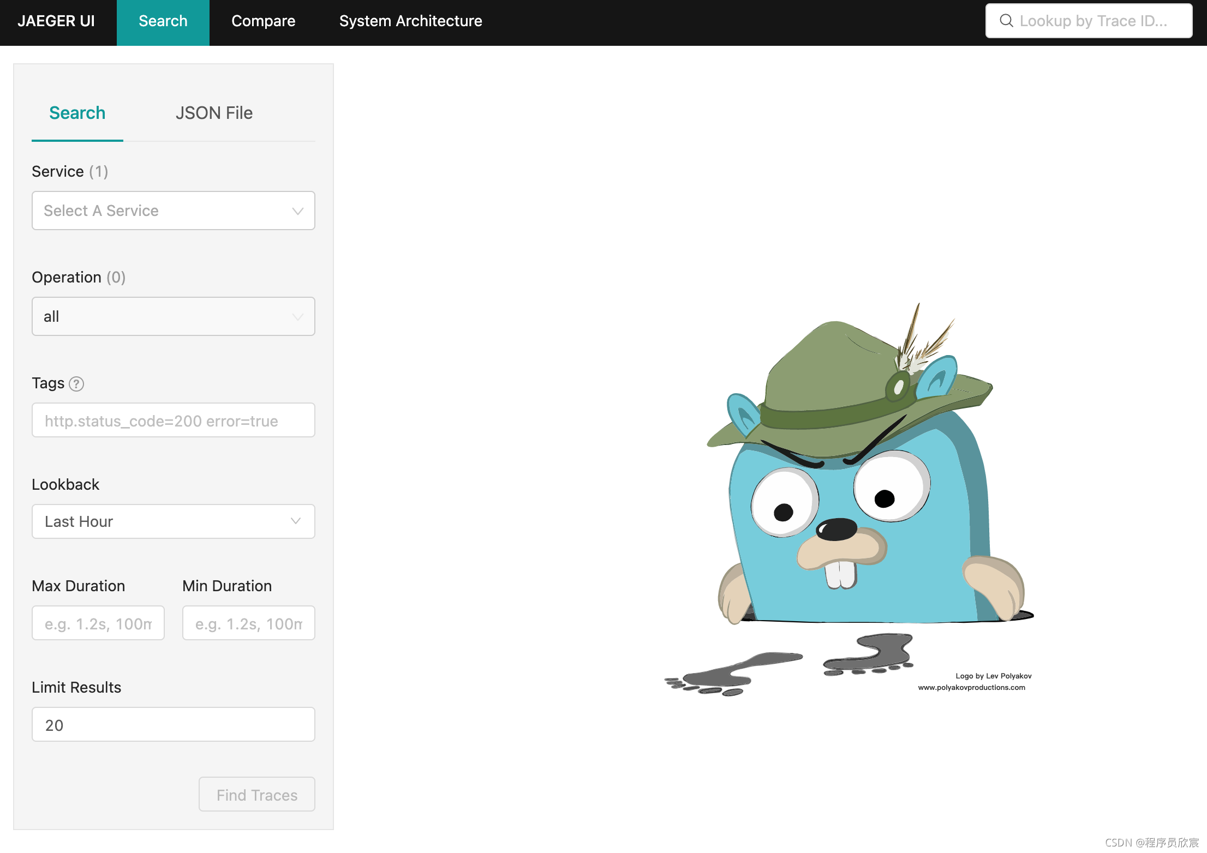This screenshot has width=1207, height=853.
Task: Click the Service dropdown chevron arrow
Action: point(297,211)
